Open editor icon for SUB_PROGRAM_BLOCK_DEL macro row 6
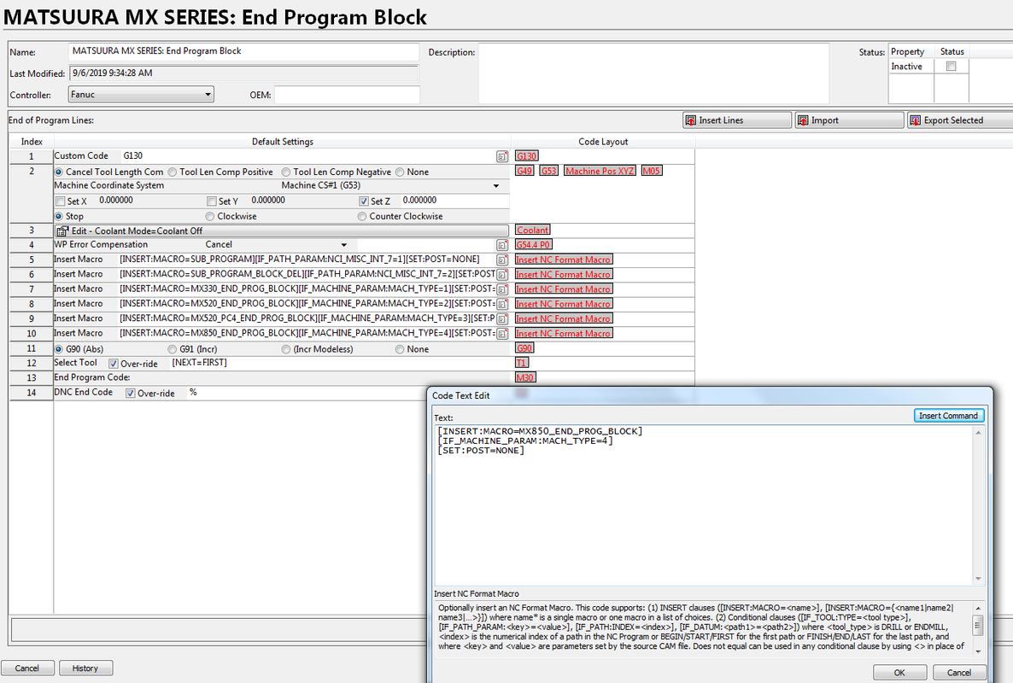1013x683 pixels. (502, 275)
